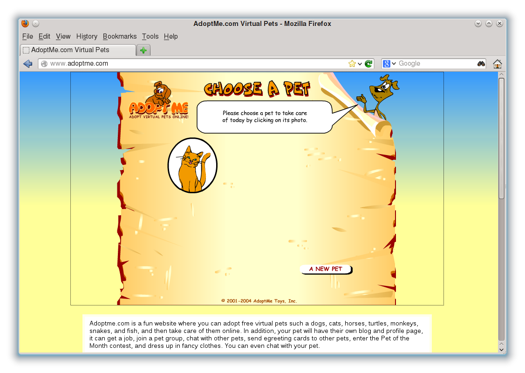Click the AdoptMe puppy logo
This screenshot has height=373, width=525.
(x=159, y=100)
